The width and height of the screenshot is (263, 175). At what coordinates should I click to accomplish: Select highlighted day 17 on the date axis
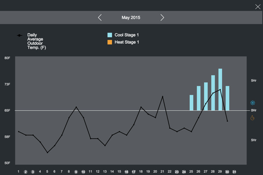[x=134, y=172]
